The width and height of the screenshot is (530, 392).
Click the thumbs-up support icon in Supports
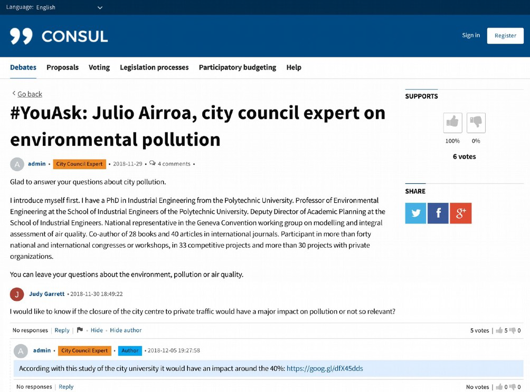coord(452,123)
